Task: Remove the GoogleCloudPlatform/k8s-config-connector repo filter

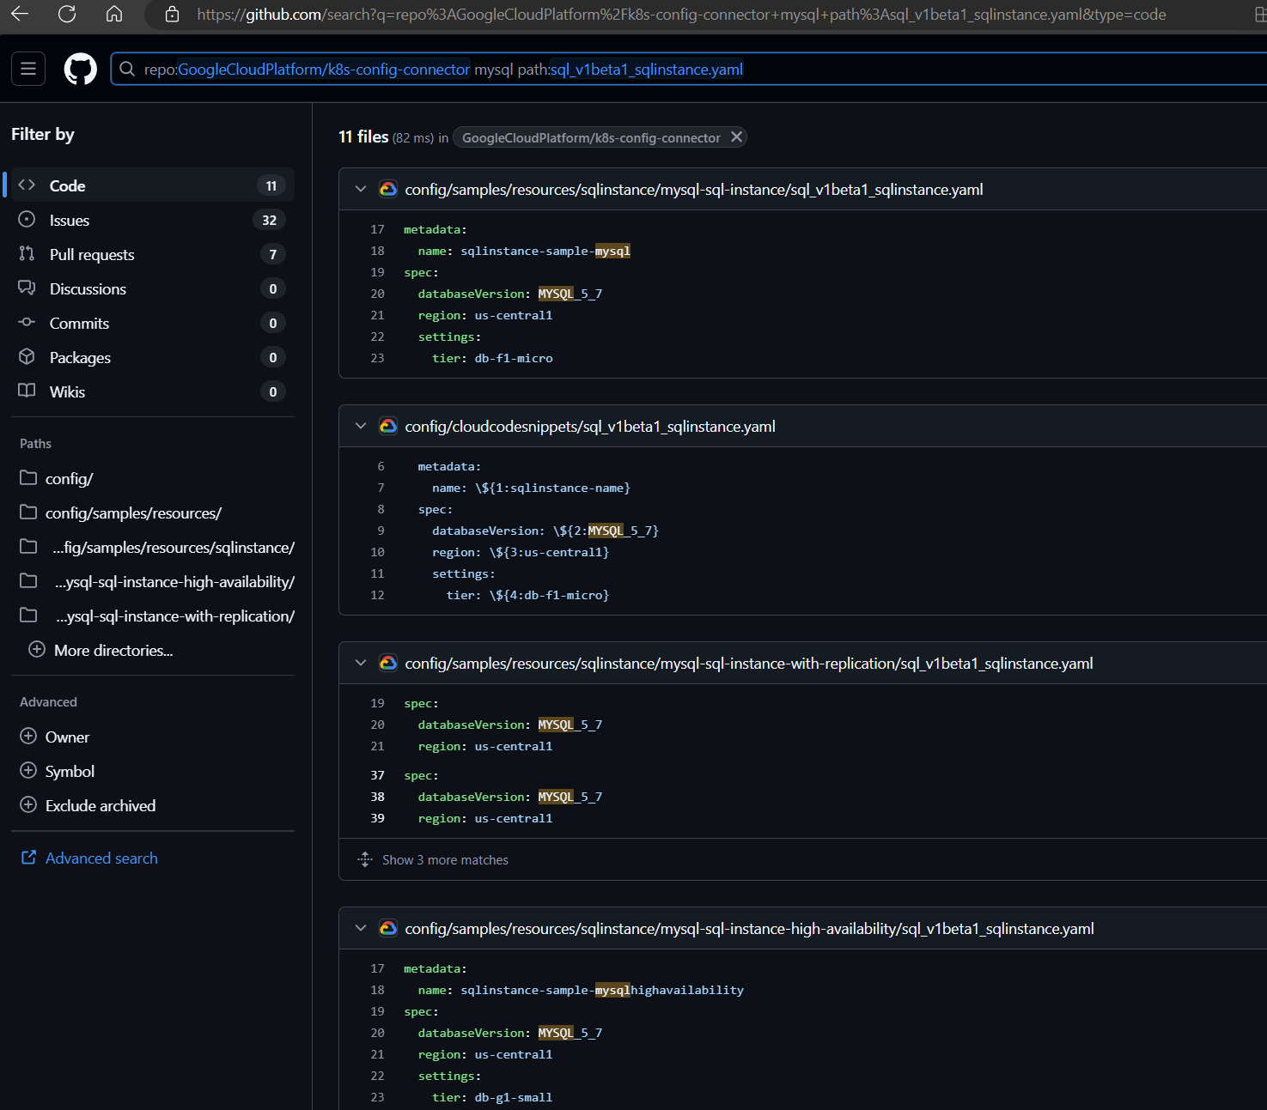Action: click(x=736, y=137)
